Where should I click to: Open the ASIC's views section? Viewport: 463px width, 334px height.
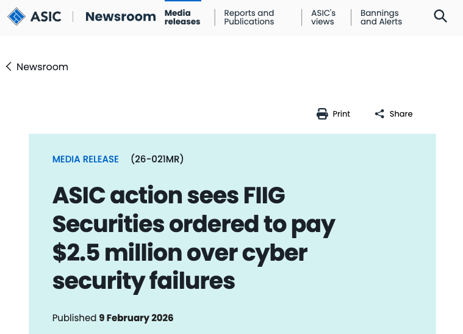[323, 17]
